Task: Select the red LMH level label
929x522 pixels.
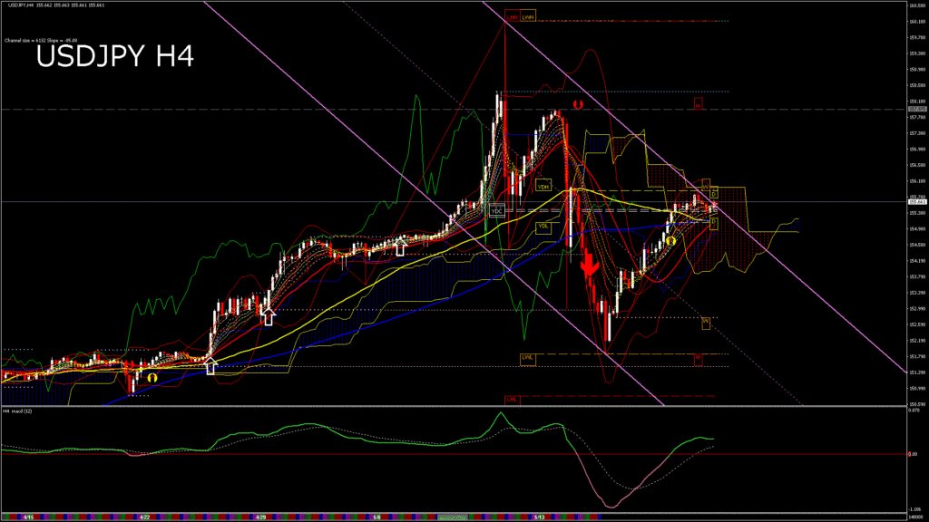Action: coord(512,17)
